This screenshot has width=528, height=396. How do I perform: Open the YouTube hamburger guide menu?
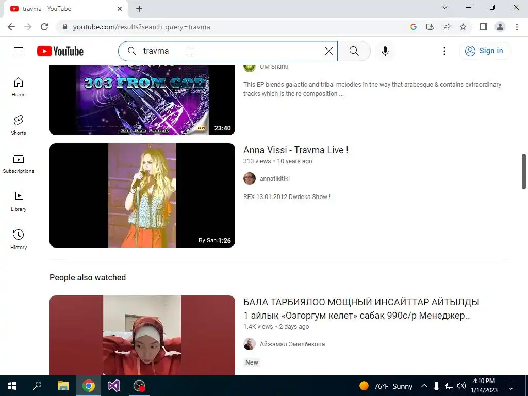pos(19,51)
